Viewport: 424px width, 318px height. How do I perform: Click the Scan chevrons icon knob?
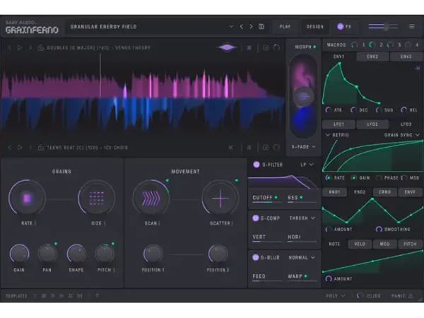point(151,199)
